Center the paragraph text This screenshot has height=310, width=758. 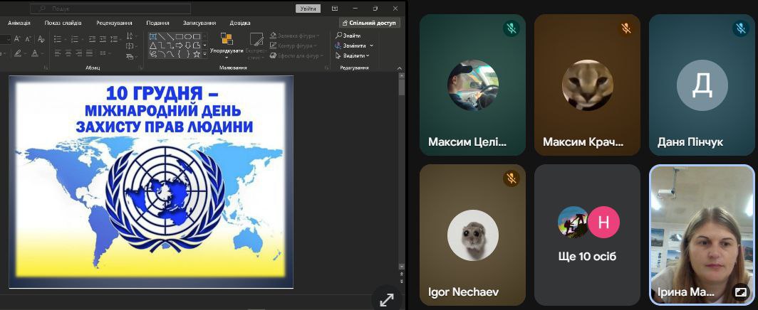[x=68, y=53]
